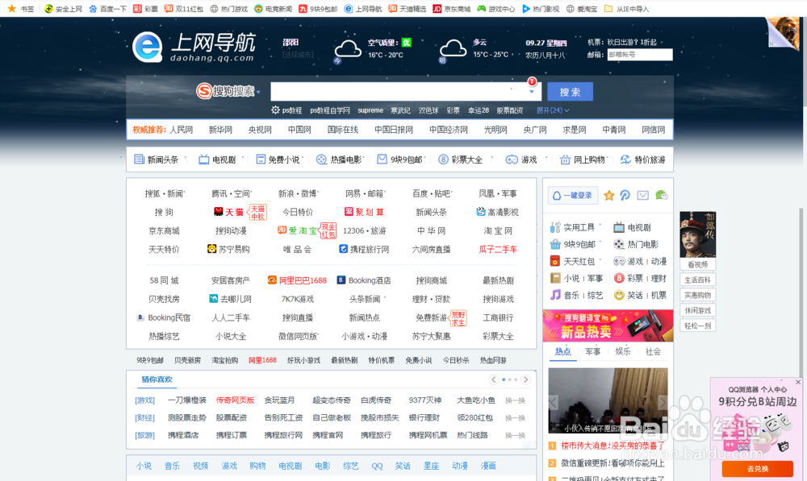Expand the 展开(24) hot search list
Screen dimensions: 807x481
coord(551,110)
